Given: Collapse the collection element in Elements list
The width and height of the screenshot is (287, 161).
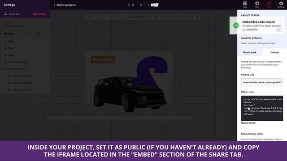Looking at the screenshot, I should [x=2, y=69].
